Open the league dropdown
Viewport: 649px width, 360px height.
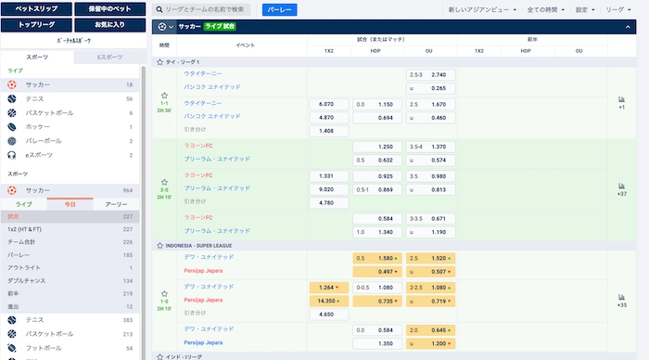[x=618, y=9]
